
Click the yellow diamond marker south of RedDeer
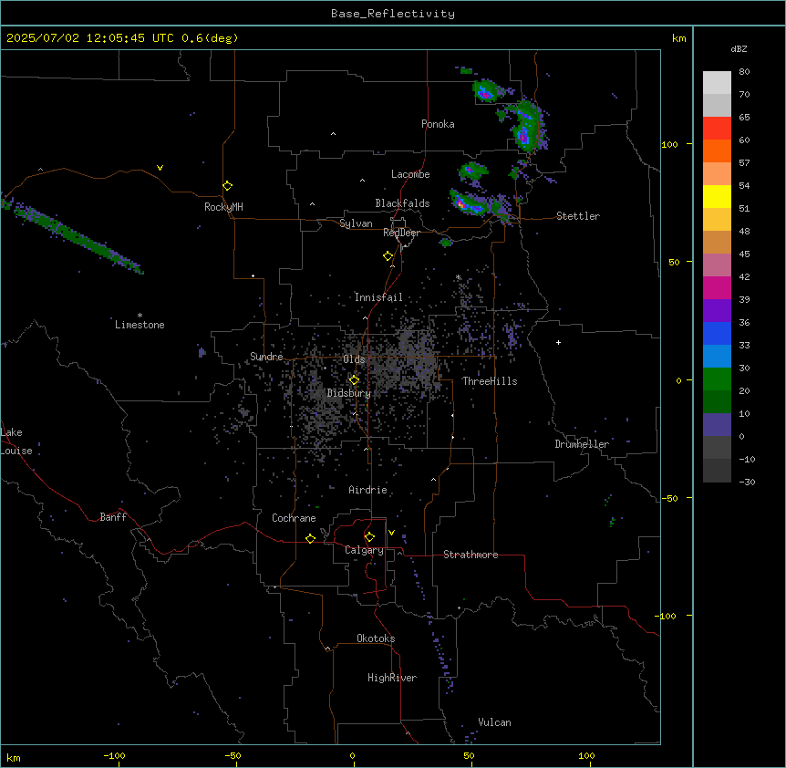tap(388, 255)
